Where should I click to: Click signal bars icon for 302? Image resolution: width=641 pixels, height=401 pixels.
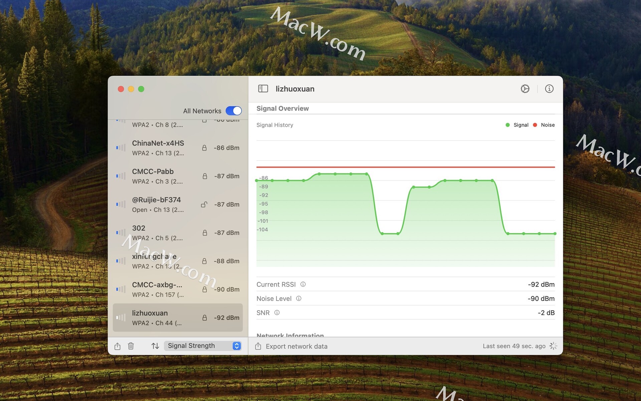pyautogui.click(x=121, y=233)
